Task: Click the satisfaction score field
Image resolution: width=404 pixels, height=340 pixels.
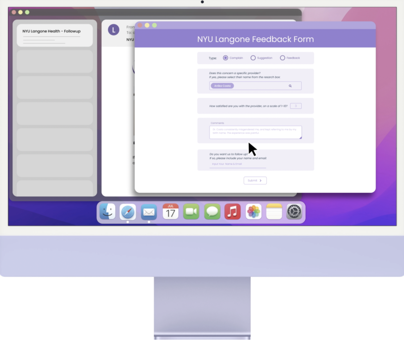Action: coord(296,106)
